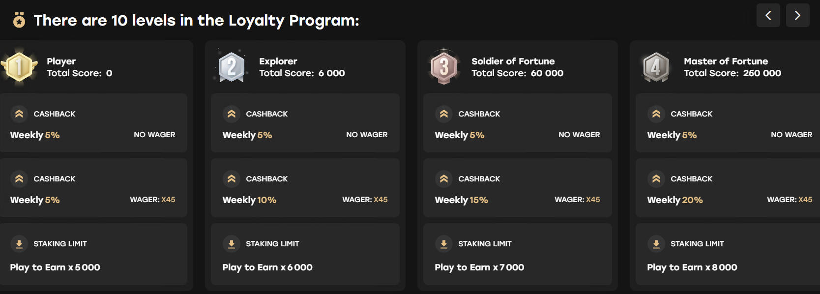Click the level 3 Soldier of Fortune badge
Image resolution: width=820 pixels, height=294 pixels.
(x=444, y=67)
